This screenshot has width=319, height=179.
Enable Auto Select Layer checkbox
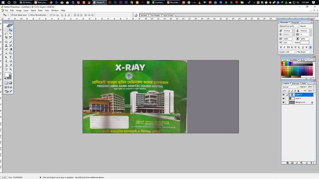[x=12, y=15]
